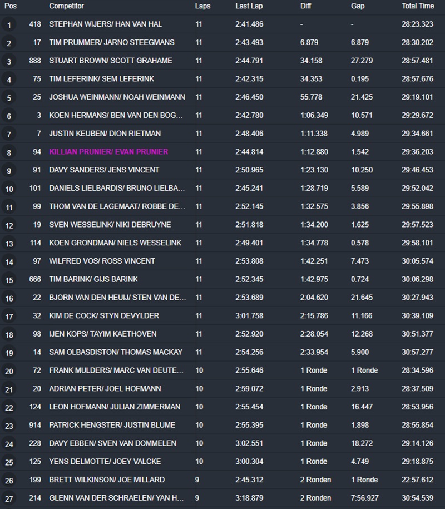Click Kim De Cock's last lap 3:01.758

coord(249,315)
